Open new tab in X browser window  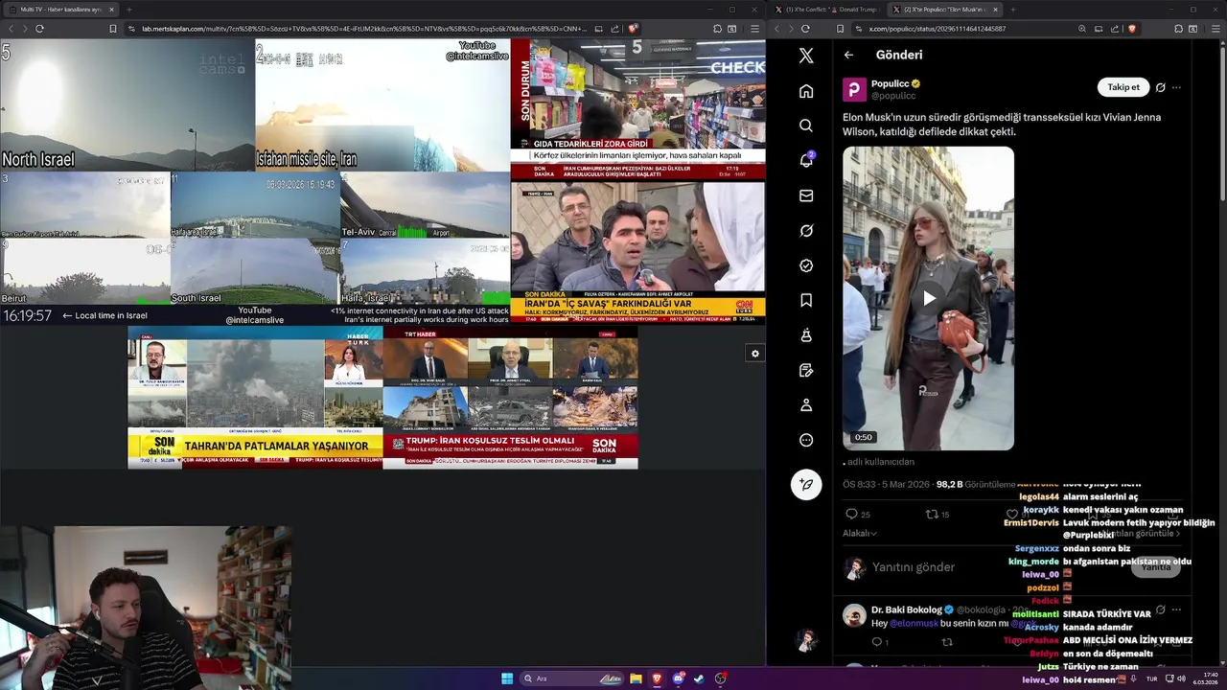[1013, 10]
